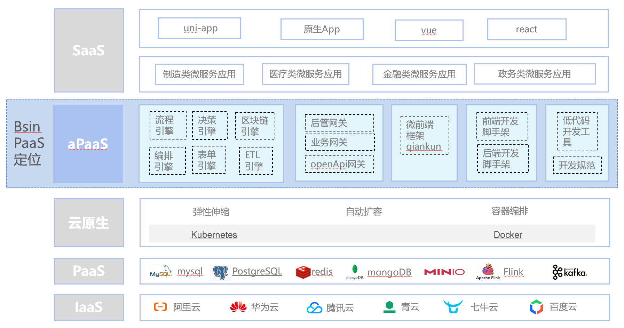Click the 华为云 text label

coord(265,307)
